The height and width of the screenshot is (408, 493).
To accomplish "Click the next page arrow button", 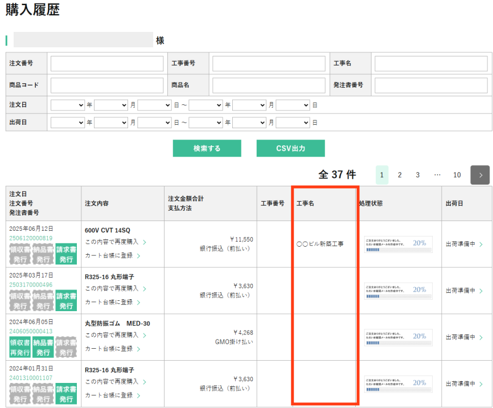I will 480,175.
